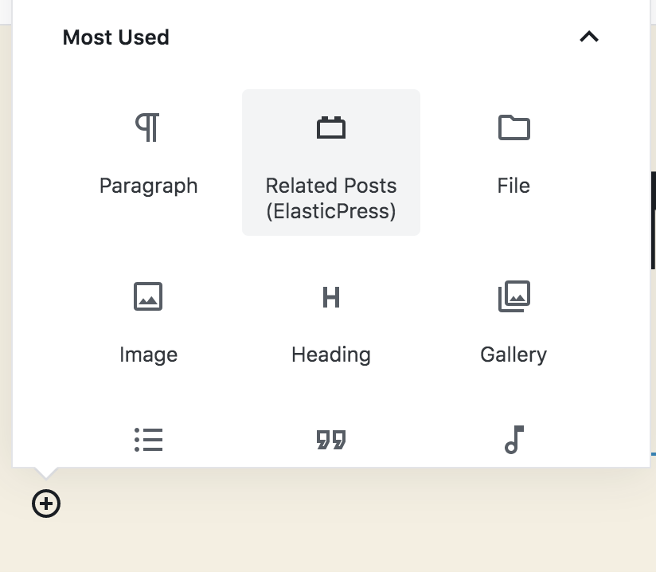Click the picture icon of Image block
Image resolution: width=656 pixels, height=580 pixels.
148,296
